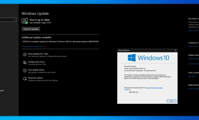Click the pause icon beside Pause updates

coord(25,55)
